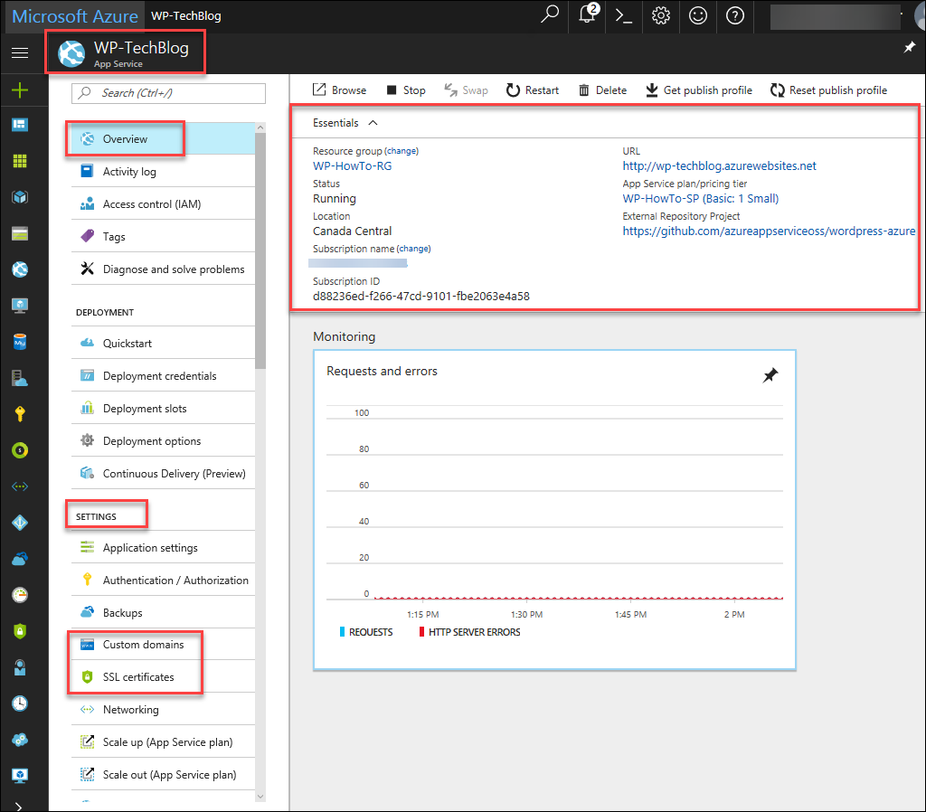Open Diagnose and solve problems
Viewport: 926px width, 812px height.
163,269
